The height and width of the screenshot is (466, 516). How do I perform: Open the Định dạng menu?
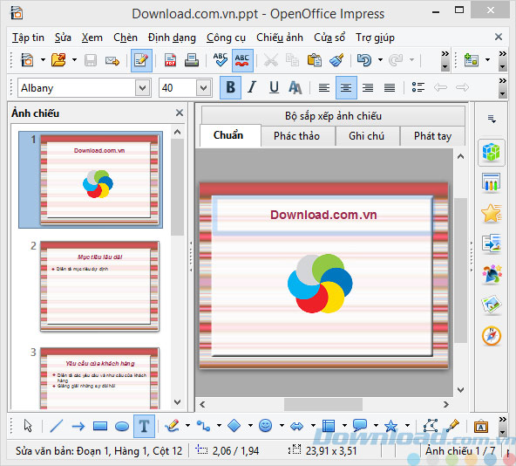[172, 38]
